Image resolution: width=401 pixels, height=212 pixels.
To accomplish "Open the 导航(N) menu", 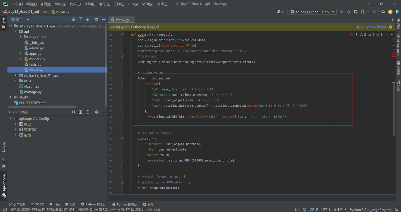I will coord(60,4).
